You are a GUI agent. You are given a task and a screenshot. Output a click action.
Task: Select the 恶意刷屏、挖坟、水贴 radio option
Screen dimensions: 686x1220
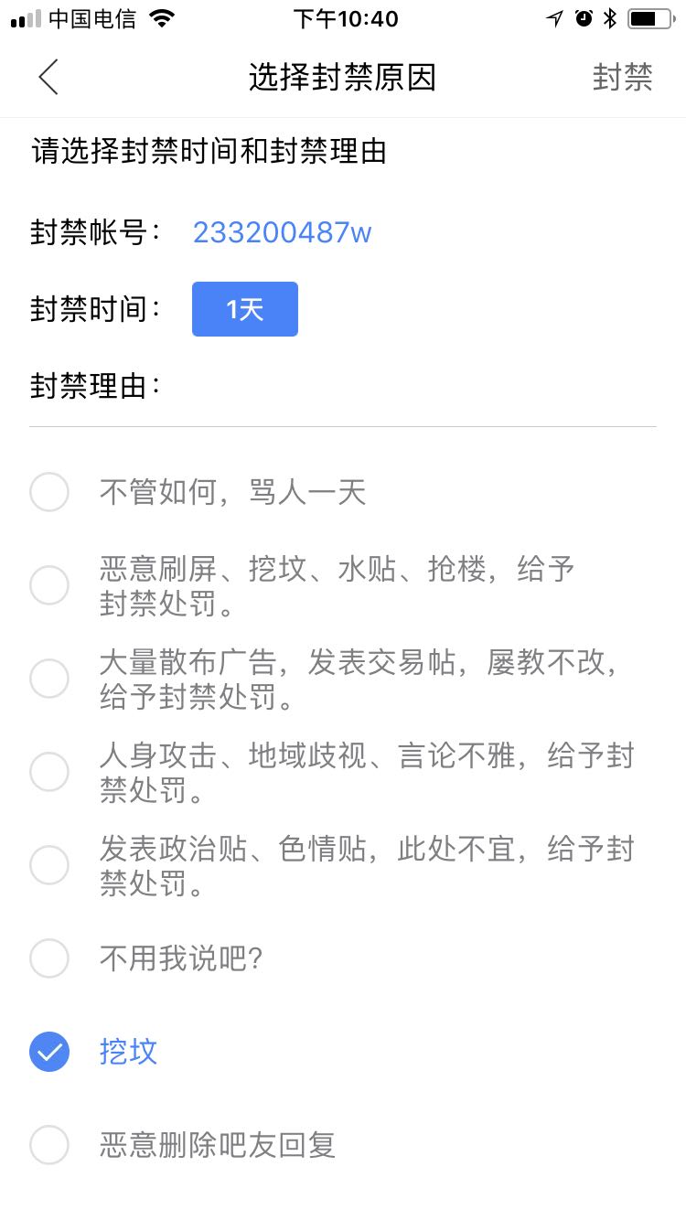(x=49, y=585)
